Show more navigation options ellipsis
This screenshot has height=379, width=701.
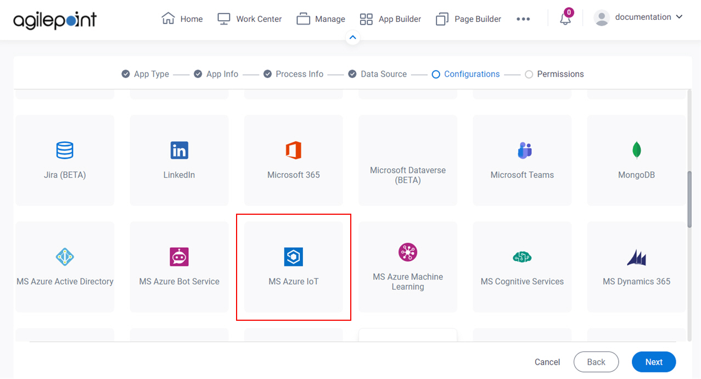coord(523,19)
